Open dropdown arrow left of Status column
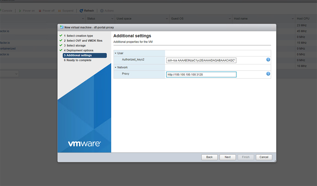This screenshot has width=317, height=186. coord(83,19)
